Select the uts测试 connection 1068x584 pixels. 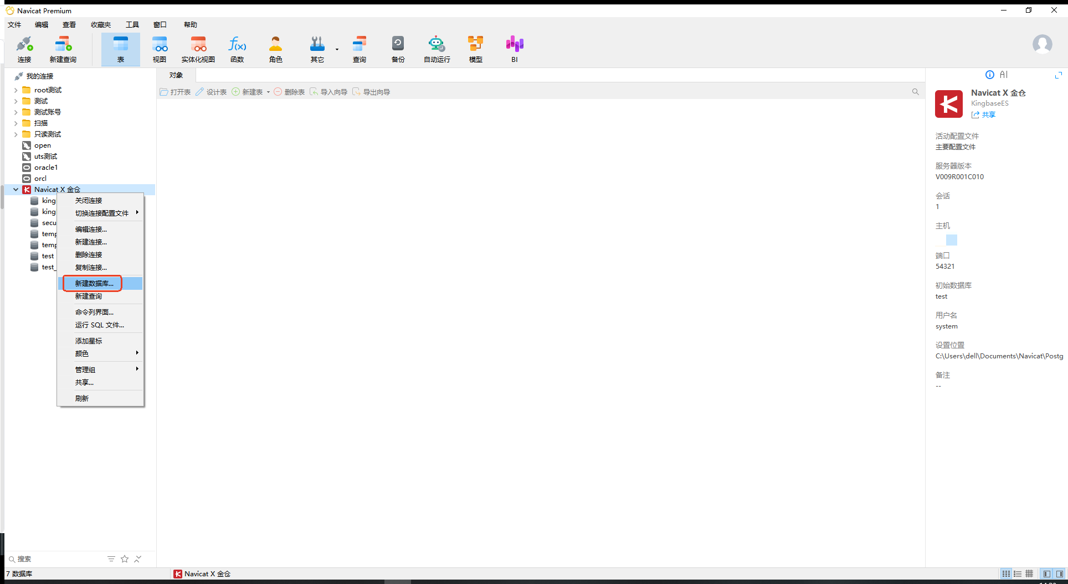(45, 157)
